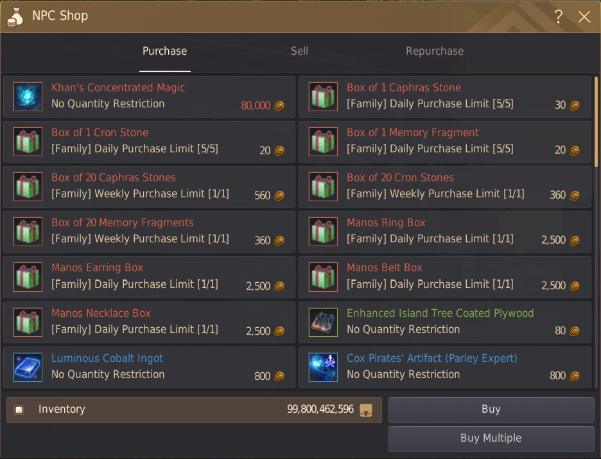The image size is (601, 459).
Task: Click the Manos Ring Box gift icon
Action: [x=323, y=232]
